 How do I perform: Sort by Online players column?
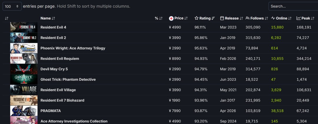point(281,18)
